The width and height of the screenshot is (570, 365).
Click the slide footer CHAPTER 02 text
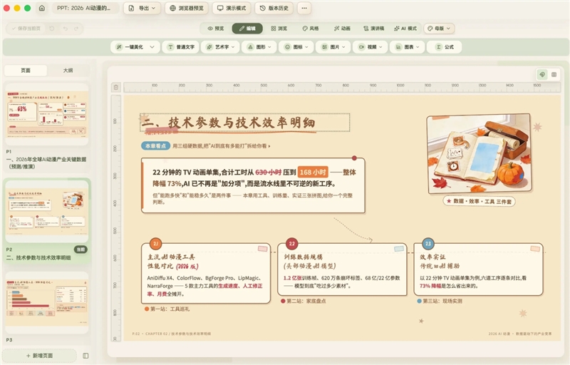point(172,334)
